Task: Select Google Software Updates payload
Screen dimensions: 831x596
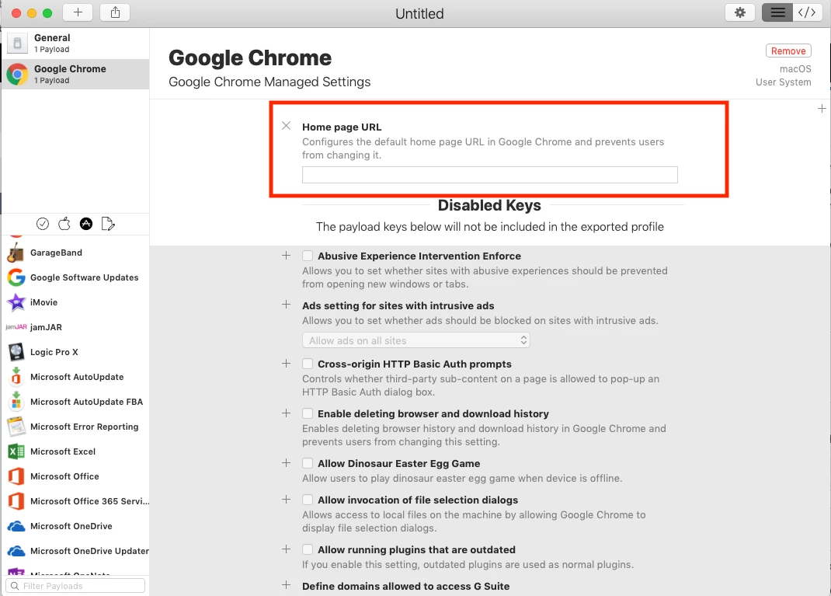Action: pos(75,277)
